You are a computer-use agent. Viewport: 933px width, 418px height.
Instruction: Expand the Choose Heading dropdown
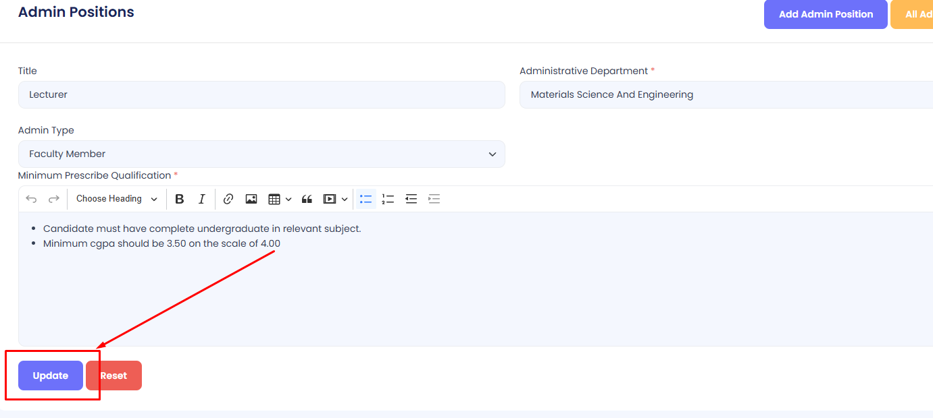(116, 199)
